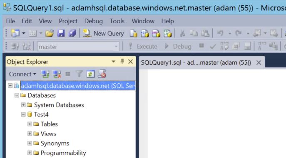
Task: Click the New Project icon
Action: [x=15, y=34]
